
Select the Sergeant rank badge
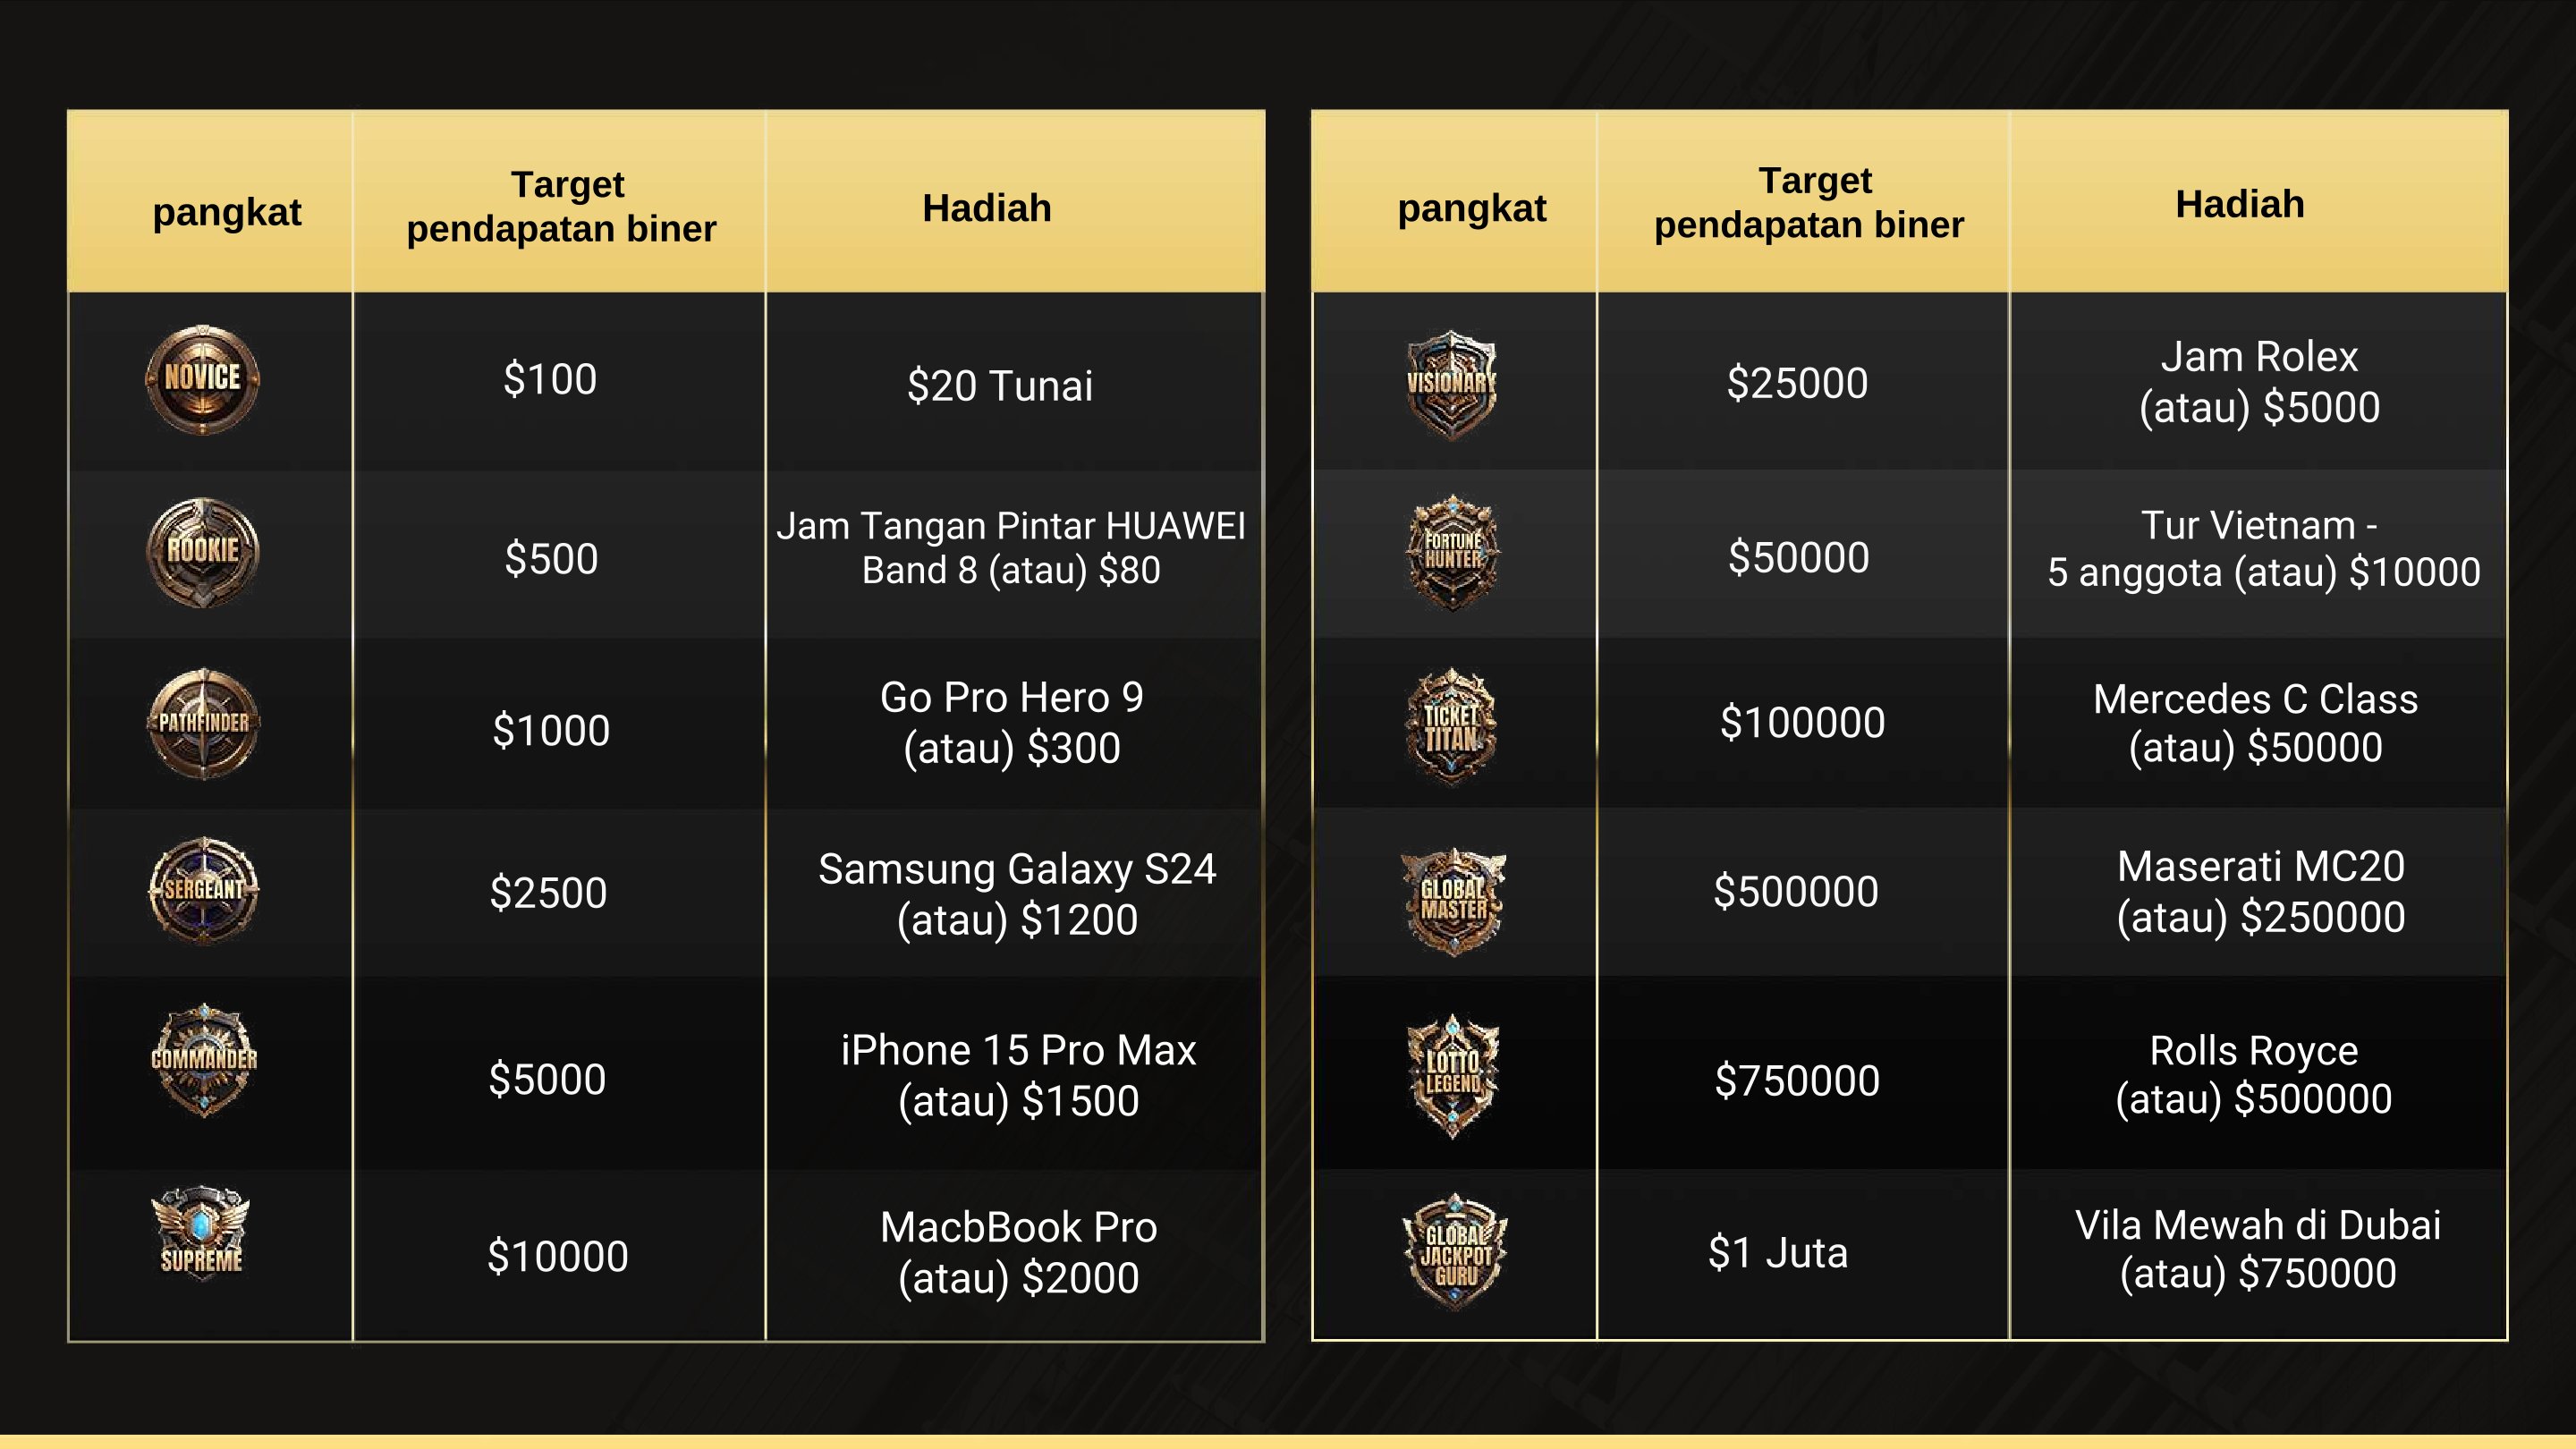click(204, 890)
